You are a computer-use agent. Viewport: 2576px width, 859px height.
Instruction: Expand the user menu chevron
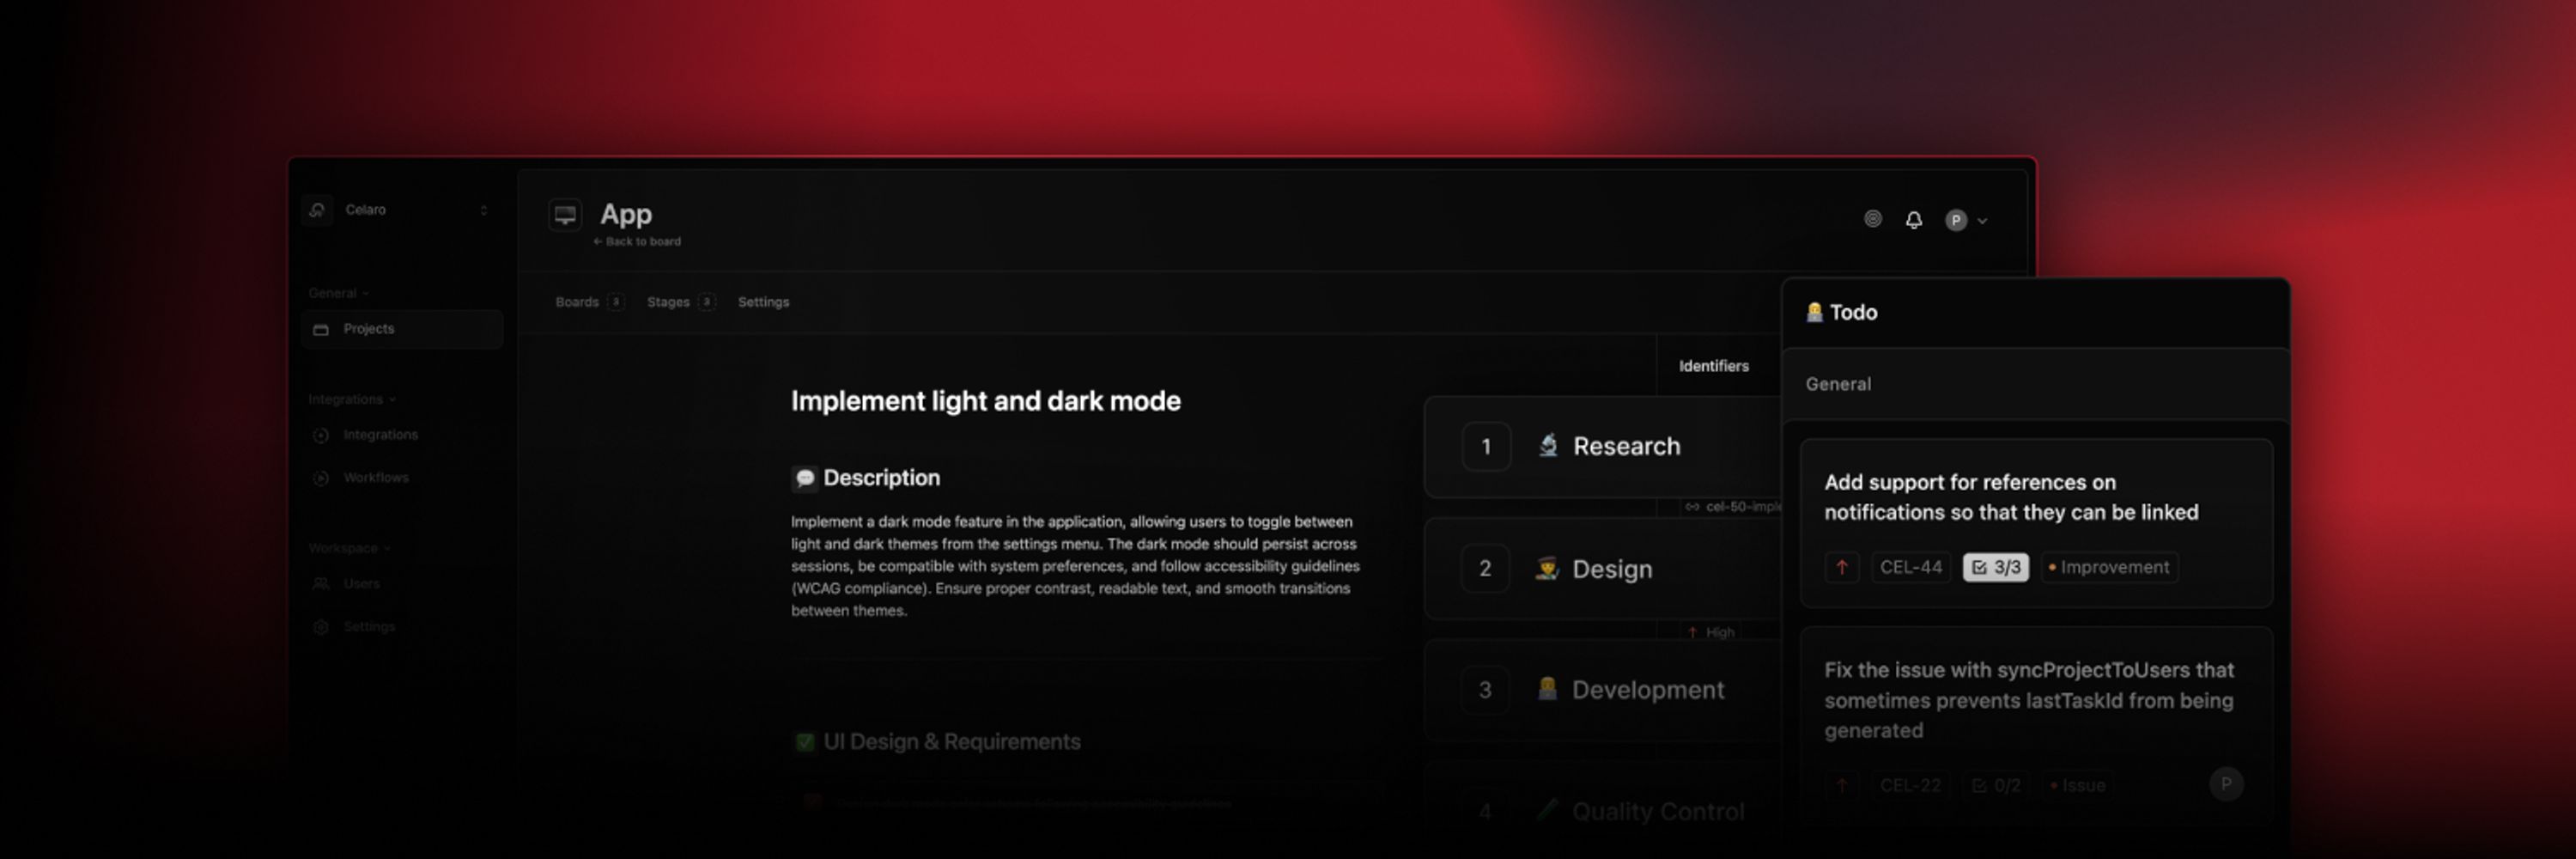(x=1982, y=221)
